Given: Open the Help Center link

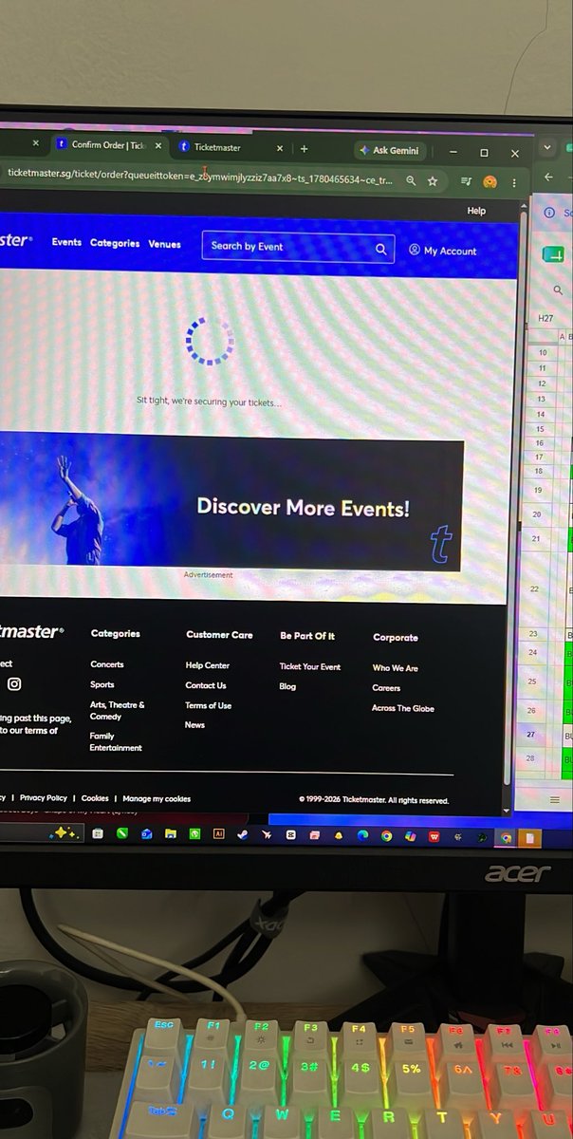Looking at the screenshot, I should point(208,665).
